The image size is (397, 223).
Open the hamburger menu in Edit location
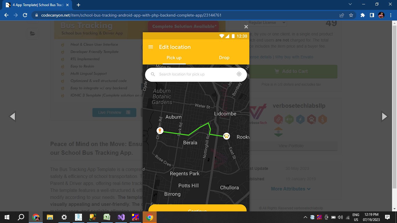coord(151,47)
